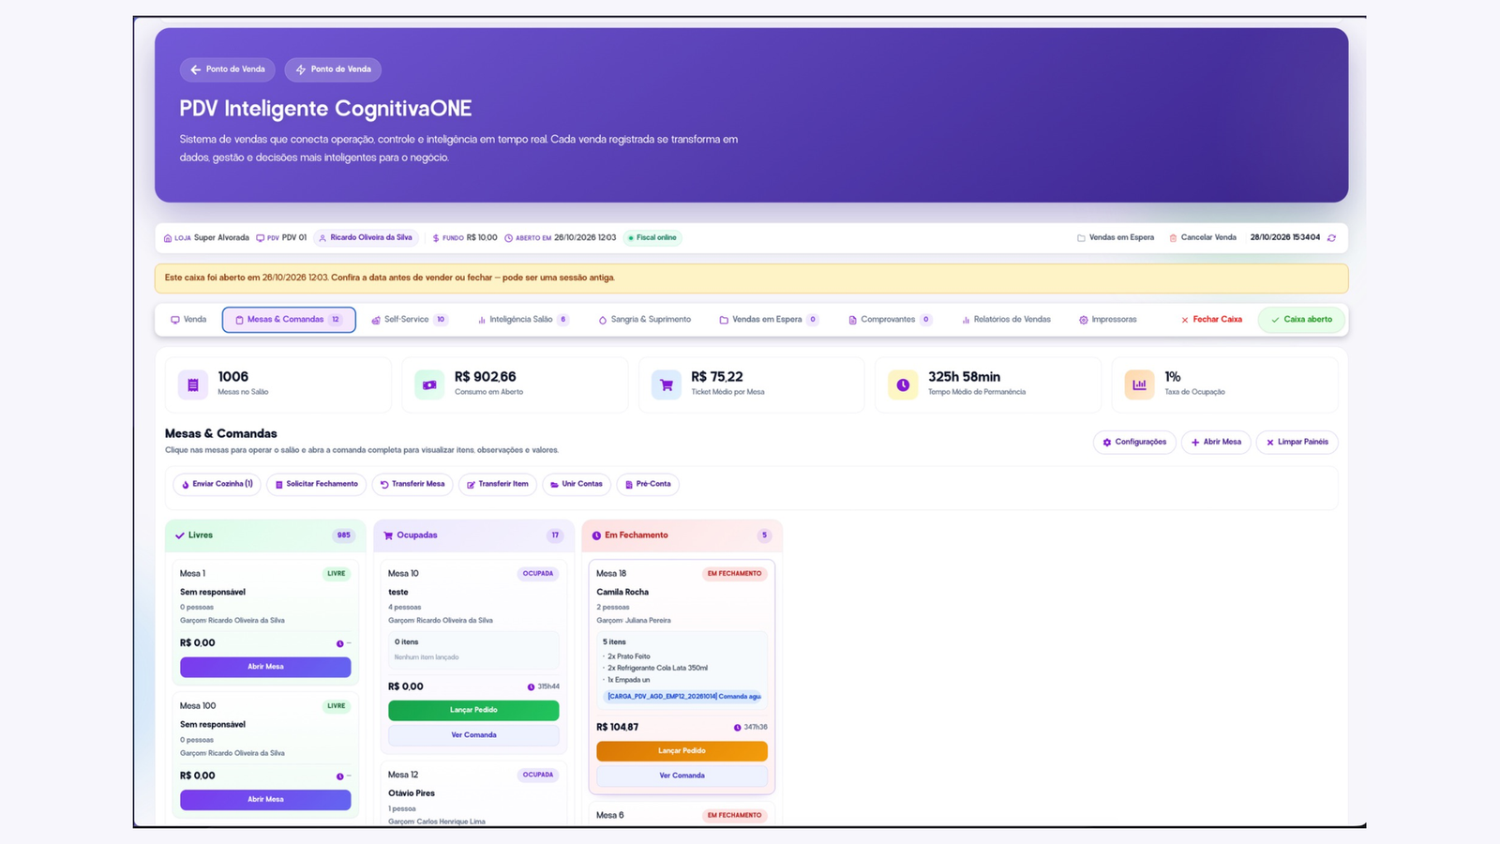Click the Ticket Médio shopping cart icon

click(x=667, y=384)
